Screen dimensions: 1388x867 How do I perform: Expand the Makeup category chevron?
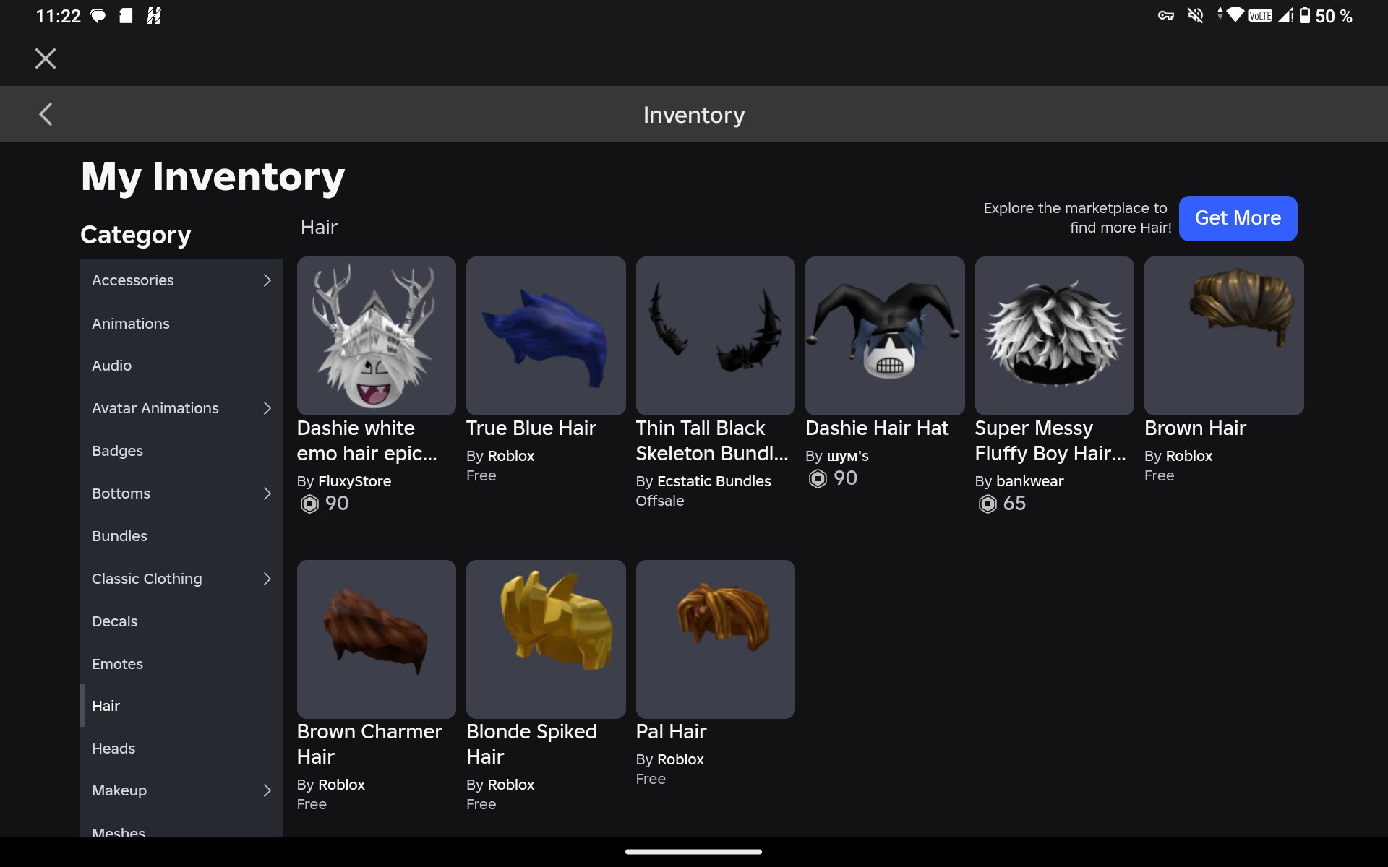(267, 790)
